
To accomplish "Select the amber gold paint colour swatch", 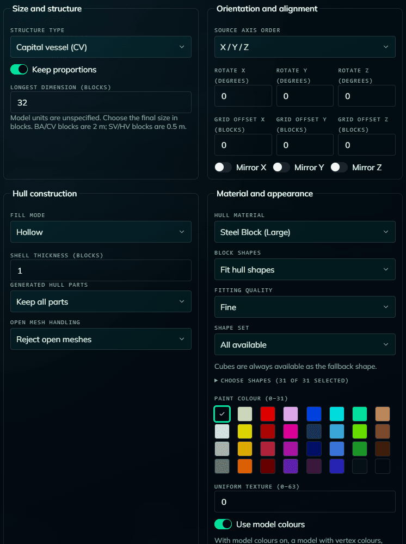I will (245, 449).
